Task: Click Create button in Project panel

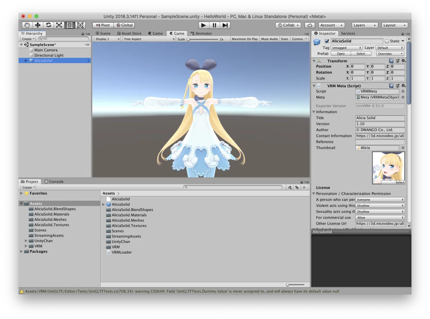Action: point(28,187)
